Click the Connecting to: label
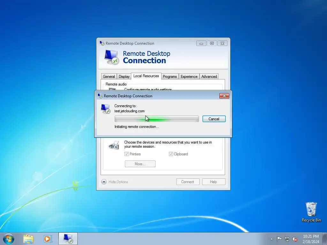Viewport: 327px width, 245px height. (x=125, y=106)
